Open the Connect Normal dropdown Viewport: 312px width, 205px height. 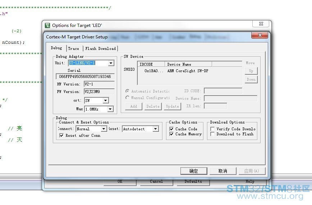click(x=104, y=129)
